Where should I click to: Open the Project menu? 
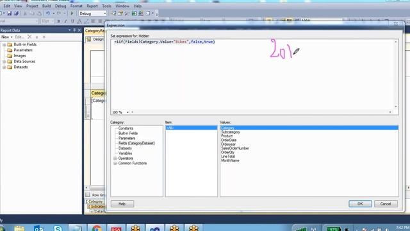coord(32,6)
